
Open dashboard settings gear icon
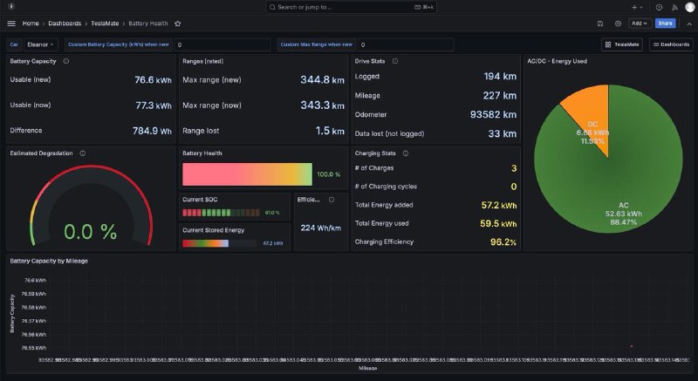click(x=619, y=24)
